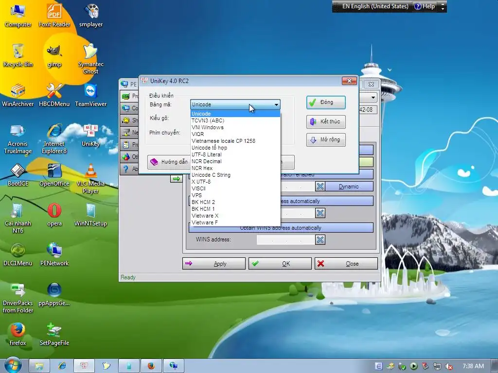Choose NCR Decimal encoding
Screen dimensions: 498x373
235,161
